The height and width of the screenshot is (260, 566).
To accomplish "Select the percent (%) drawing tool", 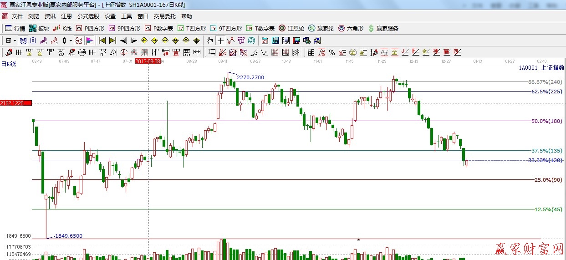I will (332, 52).
